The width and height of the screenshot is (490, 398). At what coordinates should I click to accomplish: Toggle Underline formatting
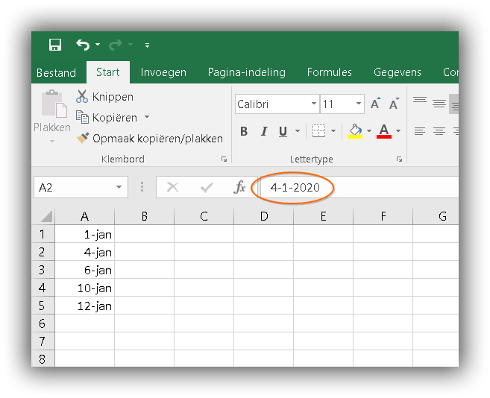click(x=283, y=131)
